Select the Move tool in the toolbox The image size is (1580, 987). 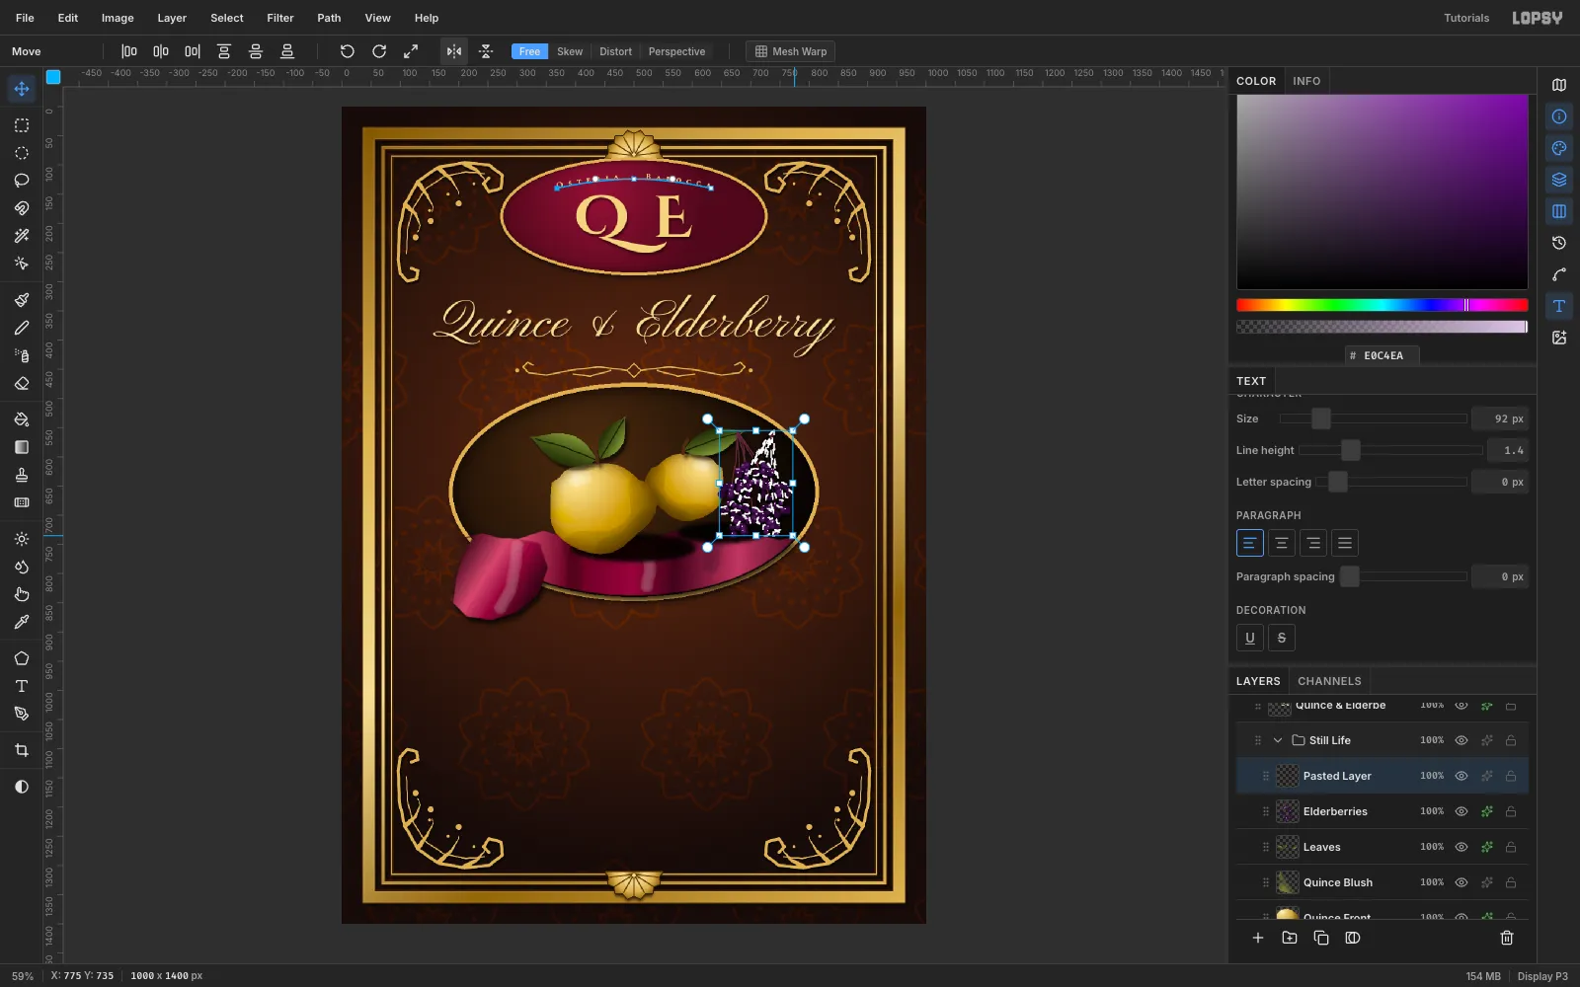tap(22, 89)
